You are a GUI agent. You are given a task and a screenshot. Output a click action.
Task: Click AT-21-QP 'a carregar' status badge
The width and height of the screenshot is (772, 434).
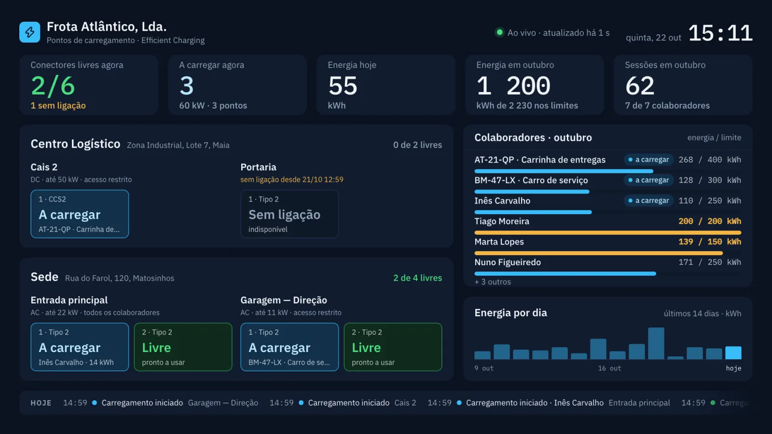click(648, 160)
